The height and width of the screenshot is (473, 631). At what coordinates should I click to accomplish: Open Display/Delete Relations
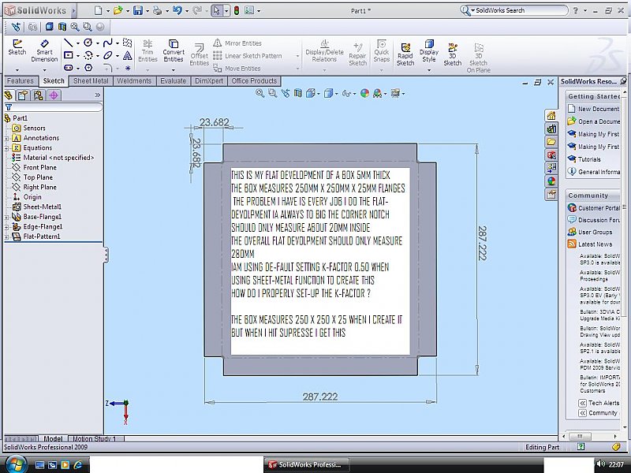(324, 50)
